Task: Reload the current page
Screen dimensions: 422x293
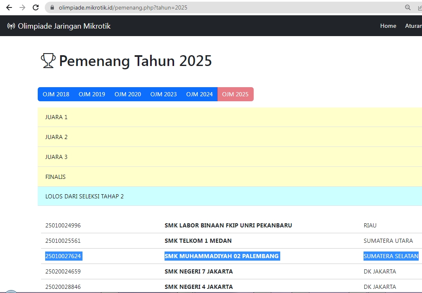Action: click(36, 7)
